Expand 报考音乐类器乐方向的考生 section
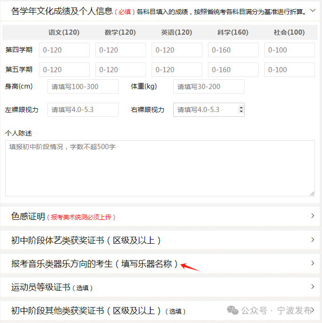Image resolution: width=322 pixels, height=323 pixels. [x=313, y=263]
